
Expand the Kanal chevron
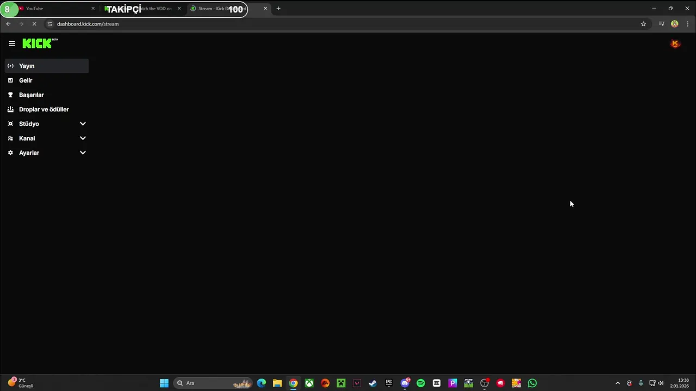click(83, 138)
